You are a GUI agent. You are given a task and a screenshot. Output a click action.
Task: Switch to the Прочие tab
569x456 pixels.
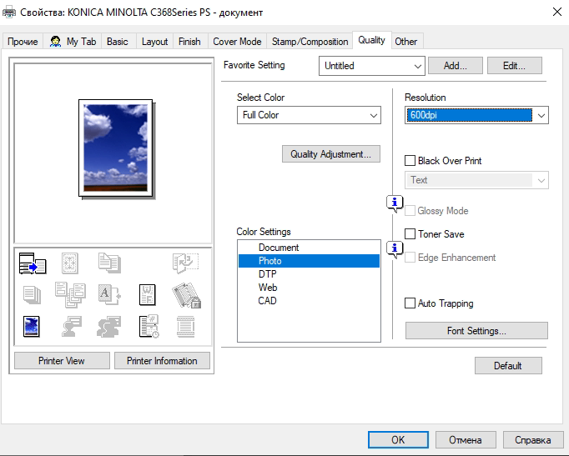coord(23,42)
